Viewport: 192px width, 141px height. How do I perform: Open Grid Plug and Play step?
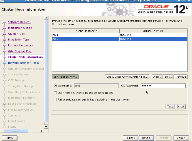point(20,51)
